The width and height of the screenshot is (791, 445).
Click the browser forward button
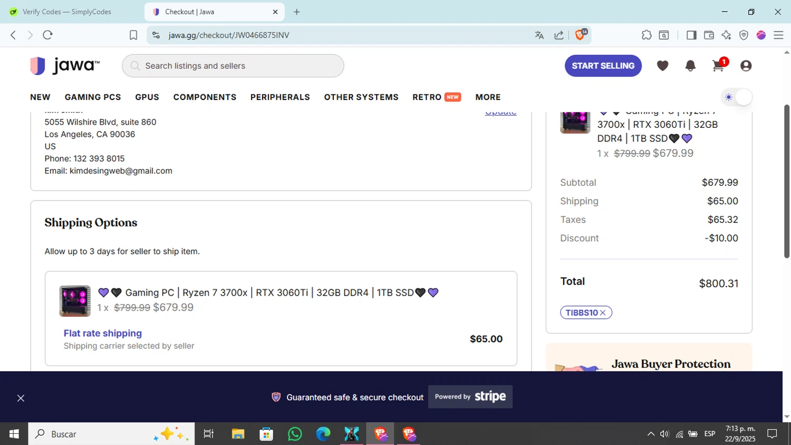30,35
